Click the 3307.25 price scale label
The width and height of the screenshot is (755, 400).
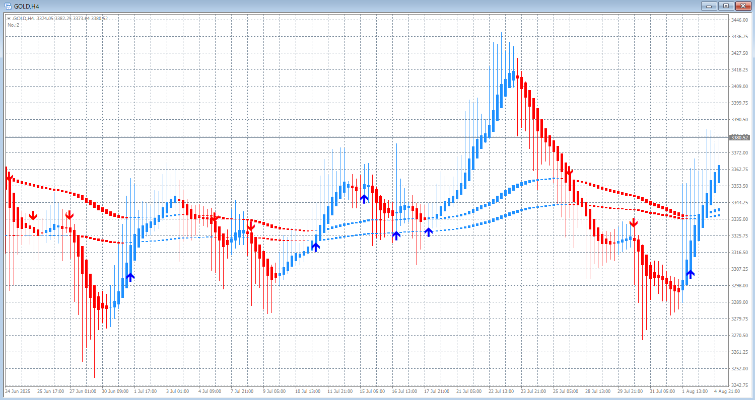(x=739, y=269)
